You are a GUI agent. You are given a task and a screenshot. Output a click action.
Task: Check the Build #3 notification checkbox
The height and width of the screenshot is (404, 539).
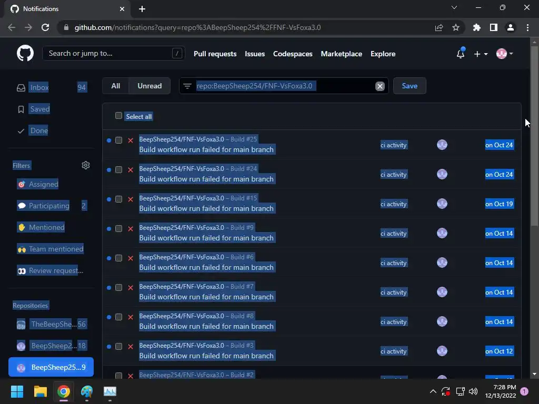click(118, 347)
